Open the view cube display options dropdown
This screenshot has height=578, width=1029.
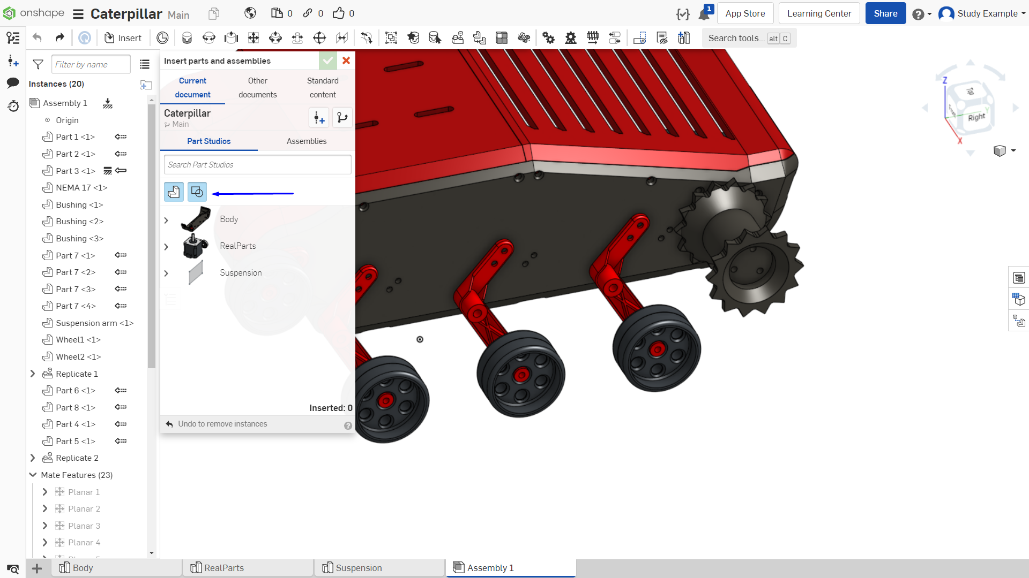tap(1005, 151)
